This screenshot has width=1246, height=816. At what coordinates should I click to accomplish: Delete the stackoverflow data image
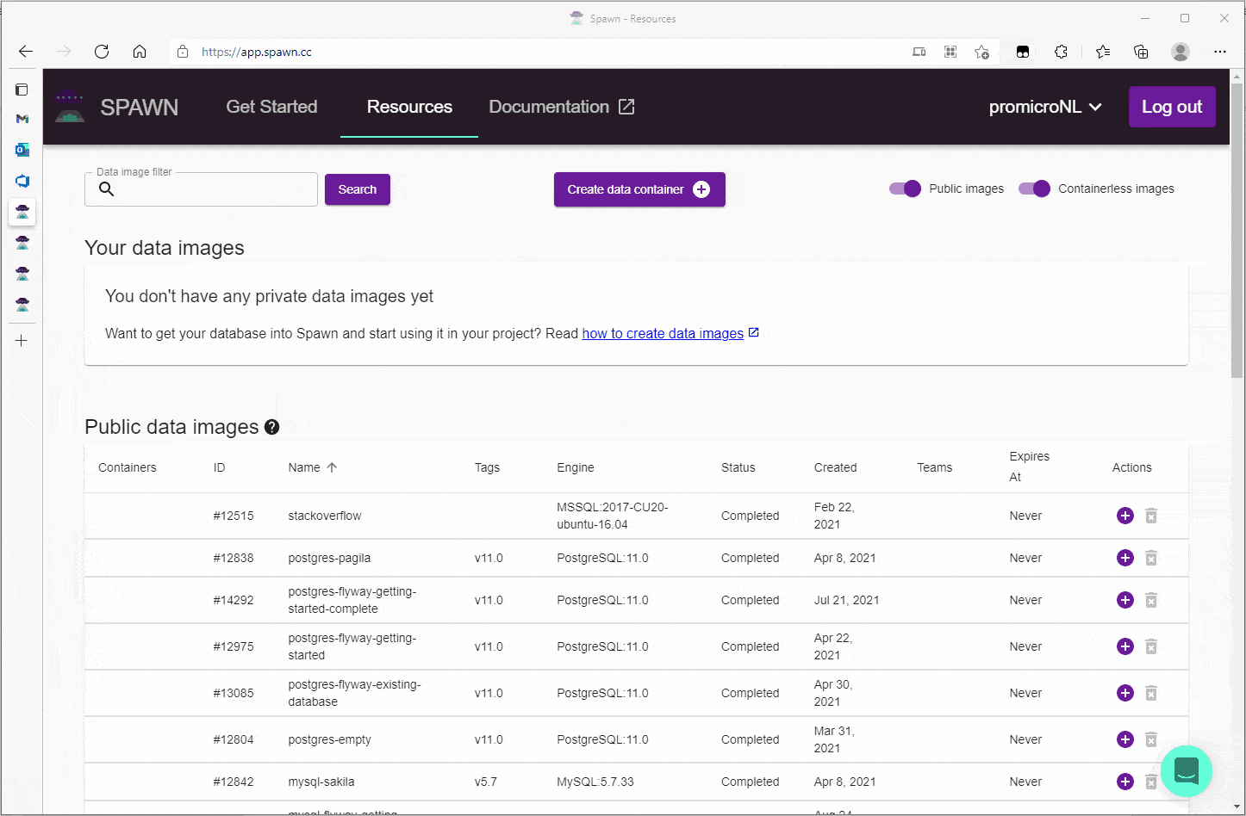point(1151,516)
